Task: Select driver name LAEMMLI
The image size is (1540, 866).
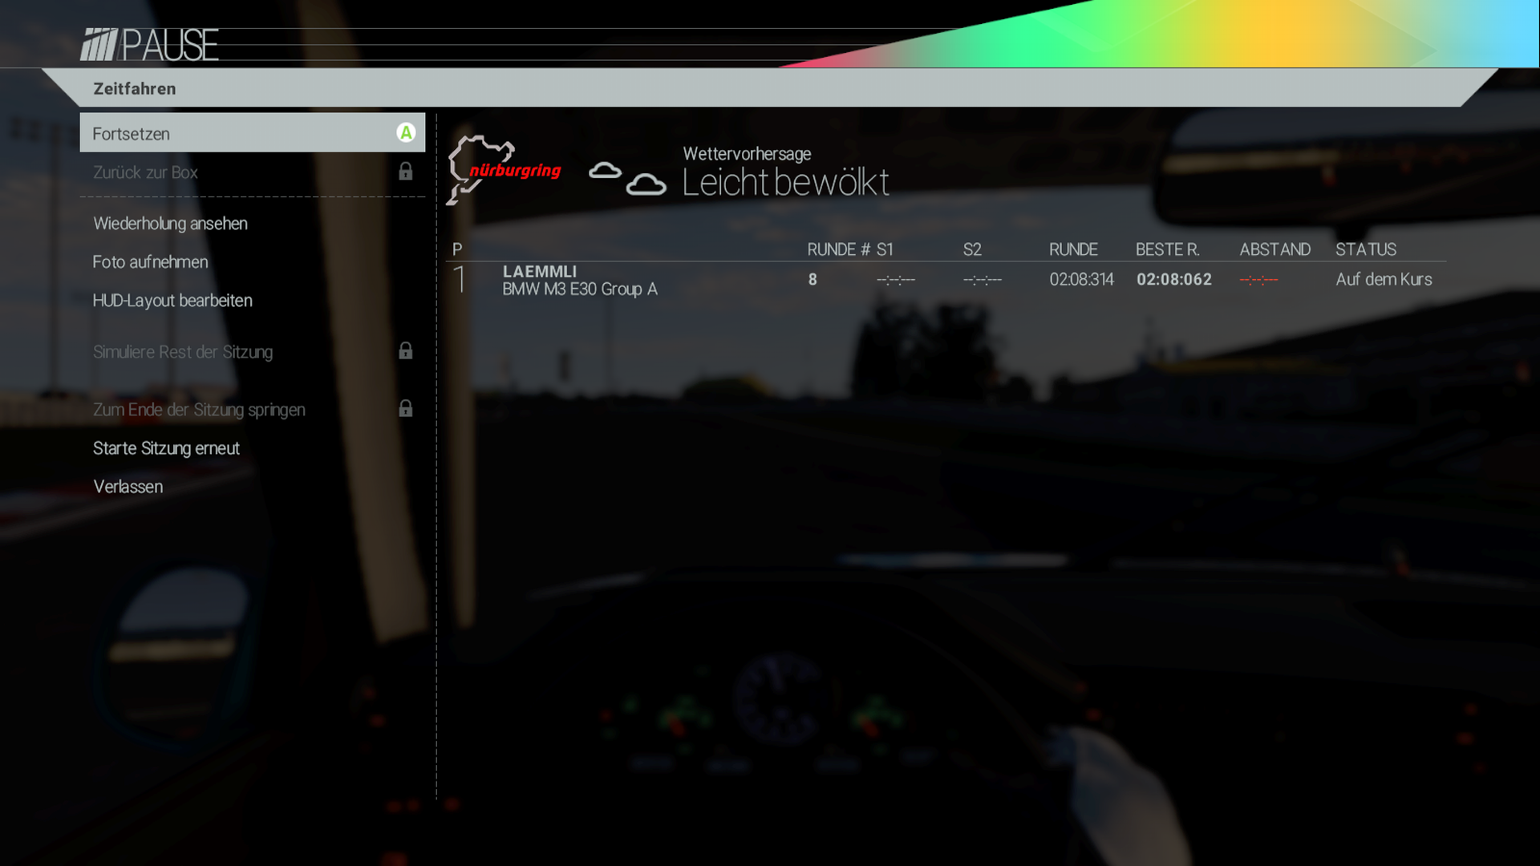Action: coord(540,272)
